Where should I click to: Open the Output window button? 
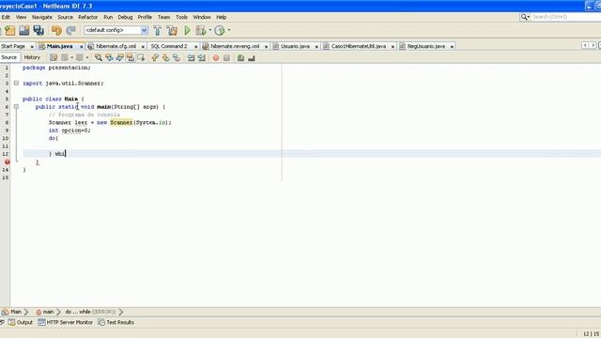coord(21,322)
